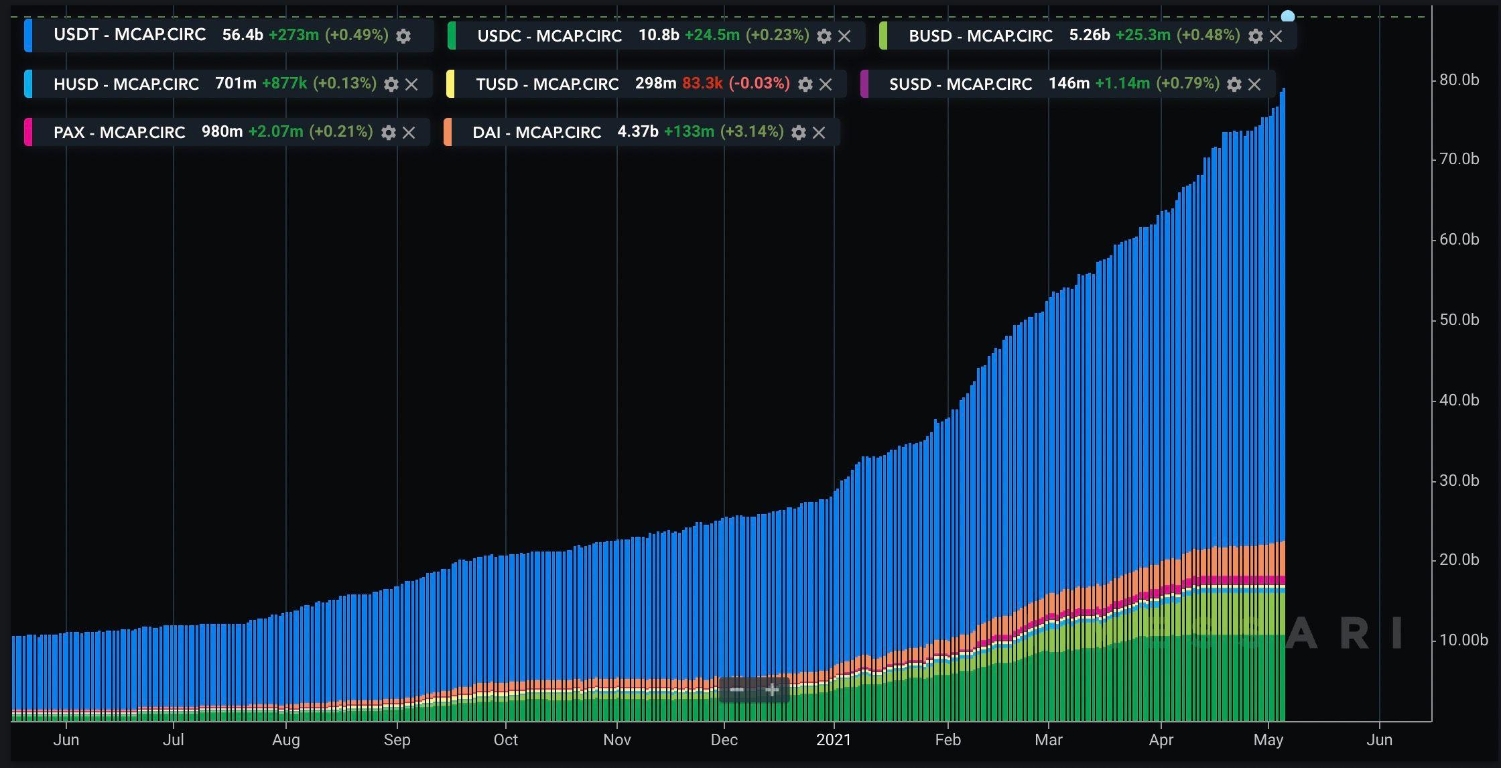Open the USDT series settings gear
The height and width of the screenshot is (768, 1501).
[403, 36]
